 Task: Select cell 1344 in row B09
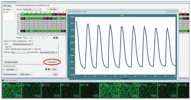click(22, 14)
